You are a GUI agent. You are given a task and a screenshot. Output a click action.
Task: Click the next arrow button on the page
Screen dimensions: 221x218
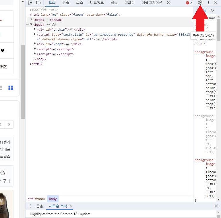click(9, 124)
